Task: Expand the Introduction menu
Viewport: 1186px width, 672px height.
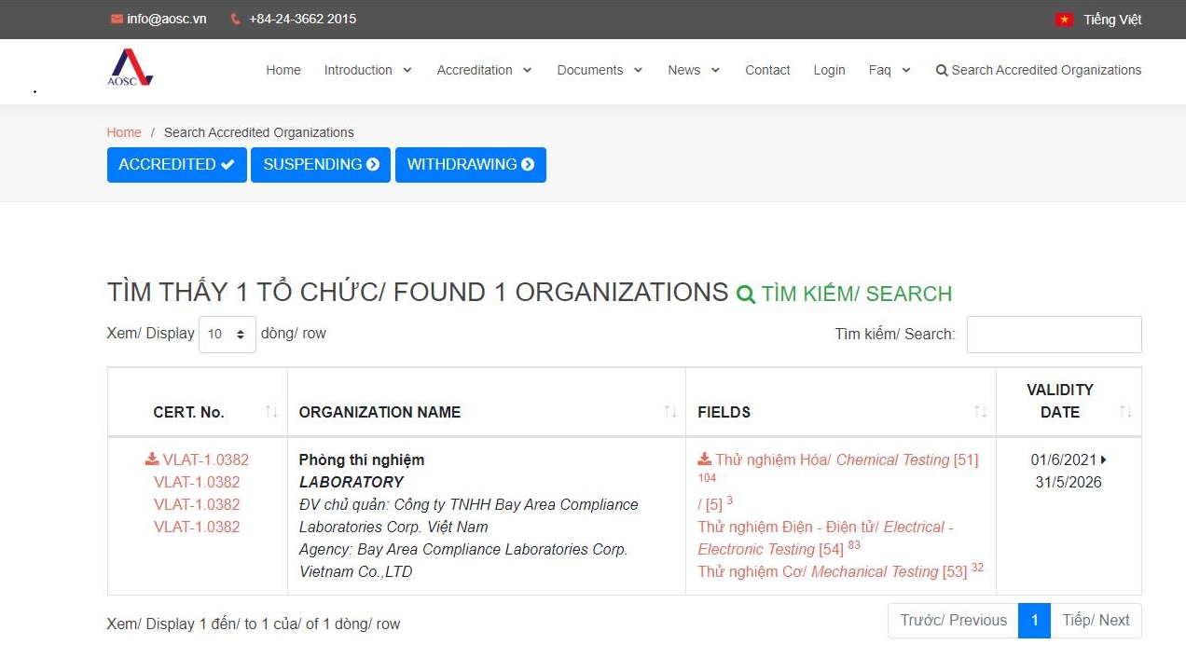Action: pos(367,70)
